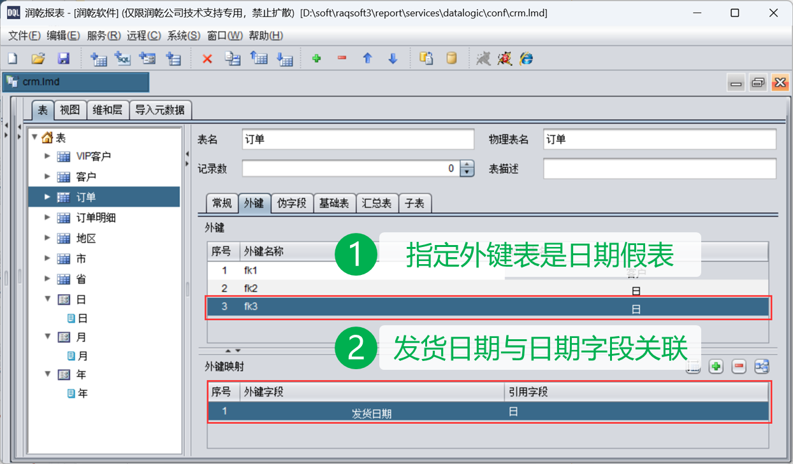The height and width of the screenshot is (464, 793).
Task: Click the 表描述 input field
Action: point(660,169)
